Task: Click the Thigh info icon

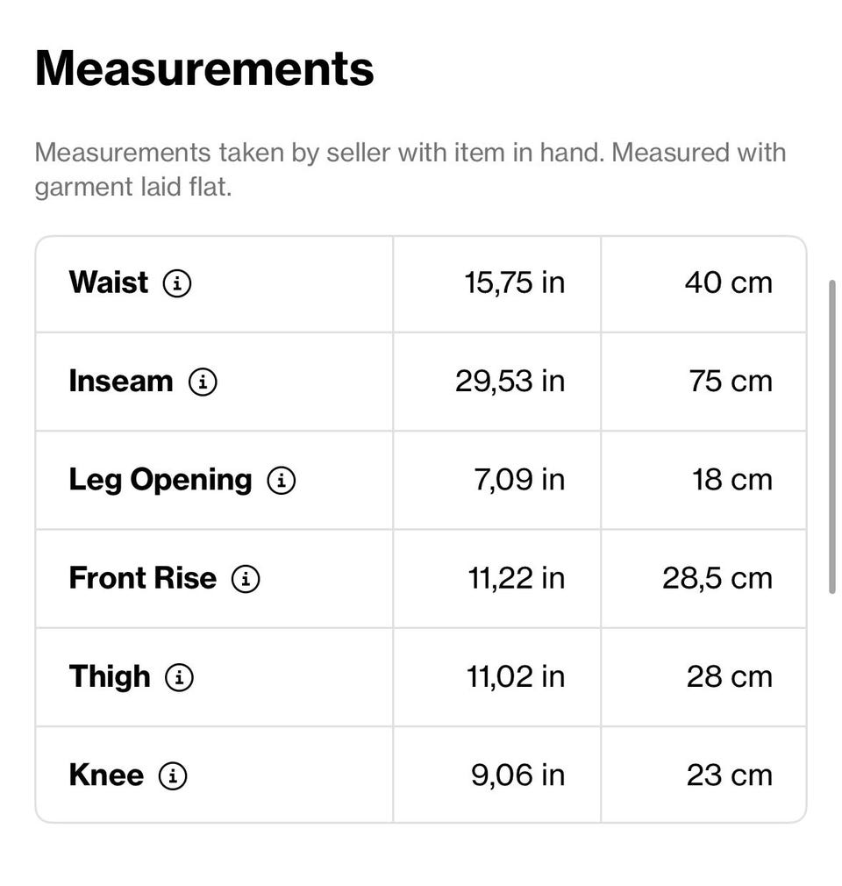Action: pos(180,677)
